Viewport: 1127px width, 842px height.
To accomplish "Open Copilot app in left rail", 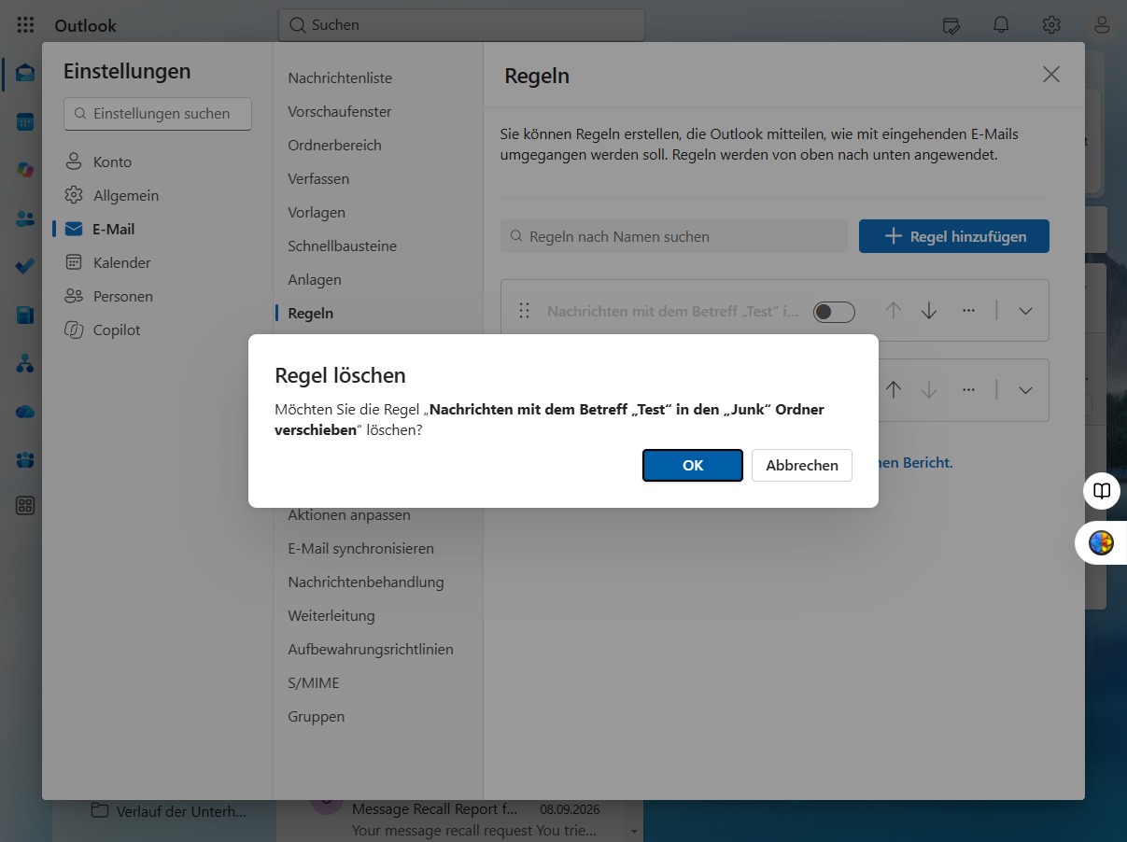I will click(x=25, y=170).
